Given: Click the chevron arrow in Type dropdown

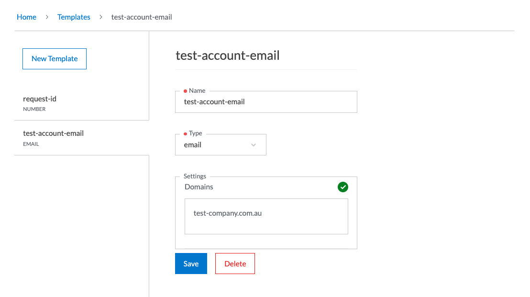Looking at the screenshot, I should (254, 145).
